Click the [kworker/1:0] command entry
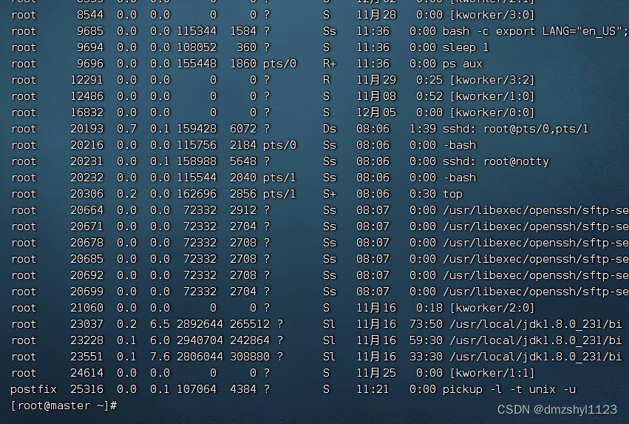This screenshot has width=629, height=424. [x=492, y=96]
